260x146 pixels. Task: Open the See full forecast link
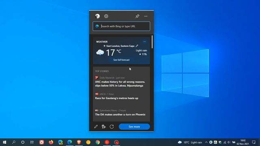[x=121, y=60]
